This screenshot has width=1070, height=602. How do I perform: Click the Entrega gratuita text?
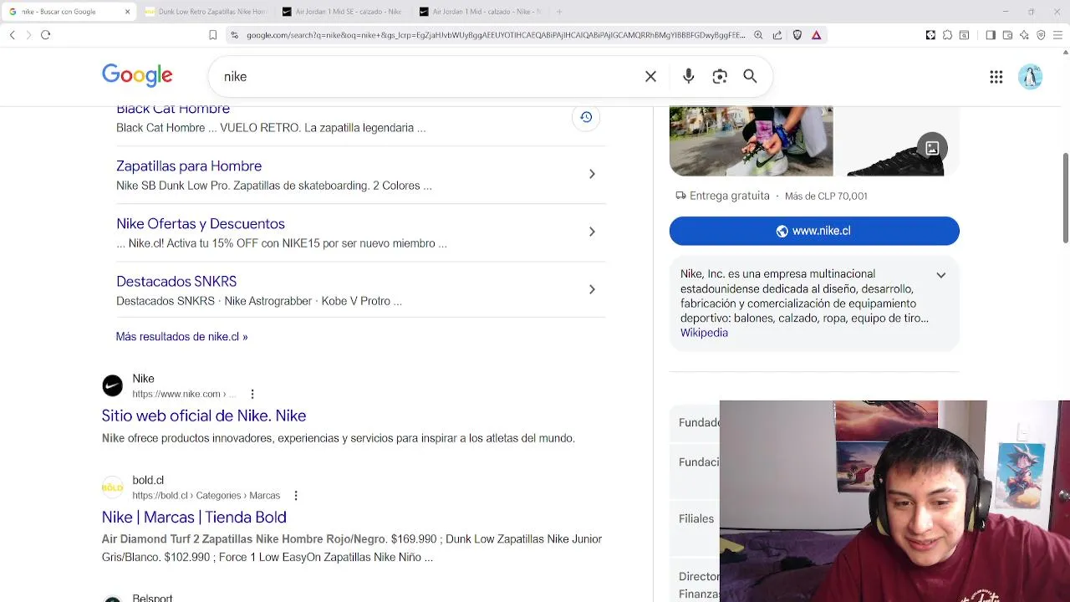pyautogui.click(x=729, y=196)
